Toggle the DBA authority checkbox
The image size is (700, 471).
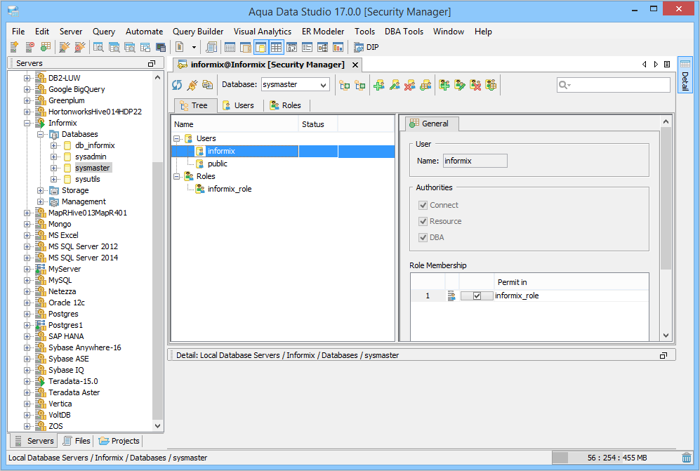point(423,237)
